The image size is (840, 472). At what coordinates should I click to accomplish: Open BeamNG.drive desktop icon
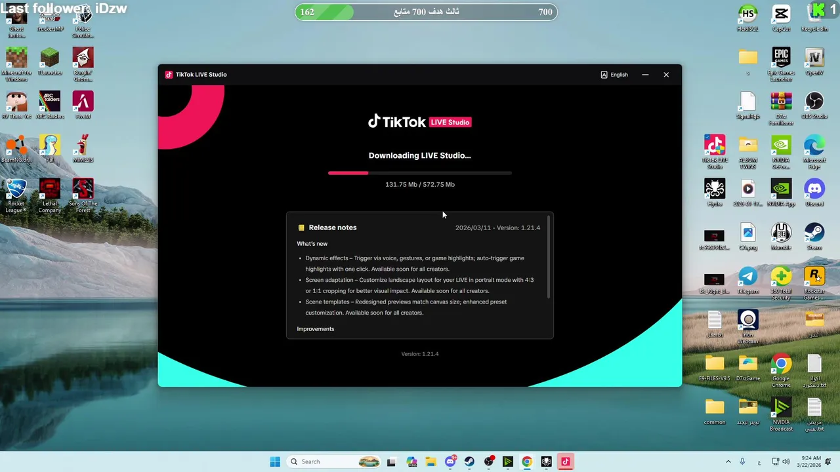pyautogui.click(x=16, y=149)
